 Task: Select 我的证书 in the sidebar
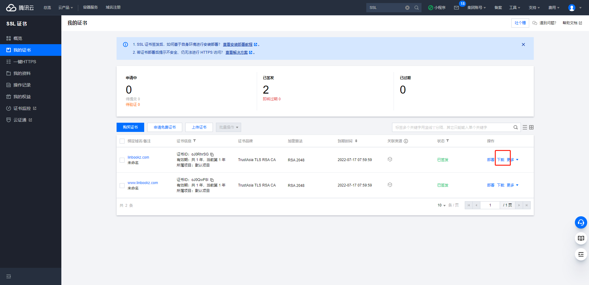tap(31, 50)
